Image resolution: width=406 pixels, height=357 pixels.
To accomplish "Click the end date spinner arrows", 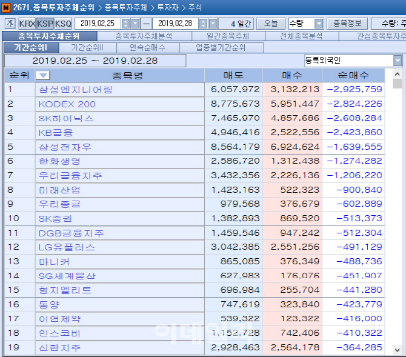I will (203, 24).
